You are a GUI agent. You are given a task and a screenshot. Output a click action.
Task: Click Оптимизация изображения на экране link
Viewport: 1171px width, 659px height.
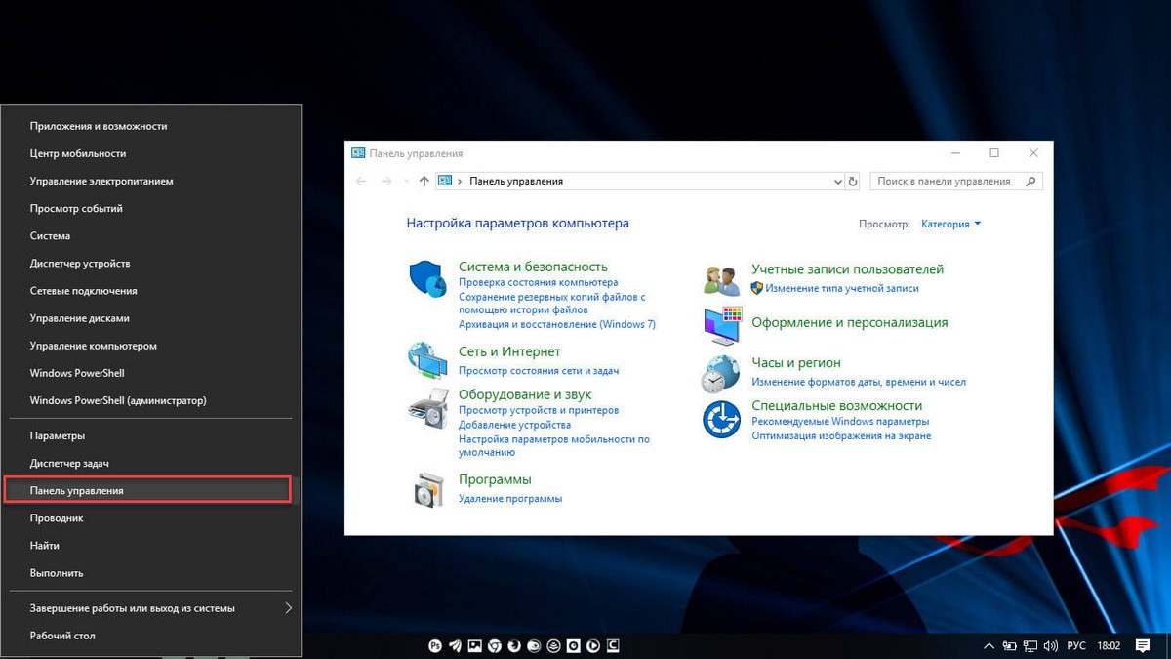click(841, 436)
